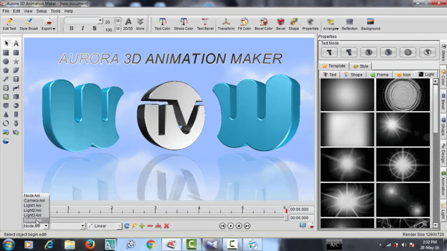Select the first Text Mode button
The height and width of the screenshot is (251, 447).
329,52
